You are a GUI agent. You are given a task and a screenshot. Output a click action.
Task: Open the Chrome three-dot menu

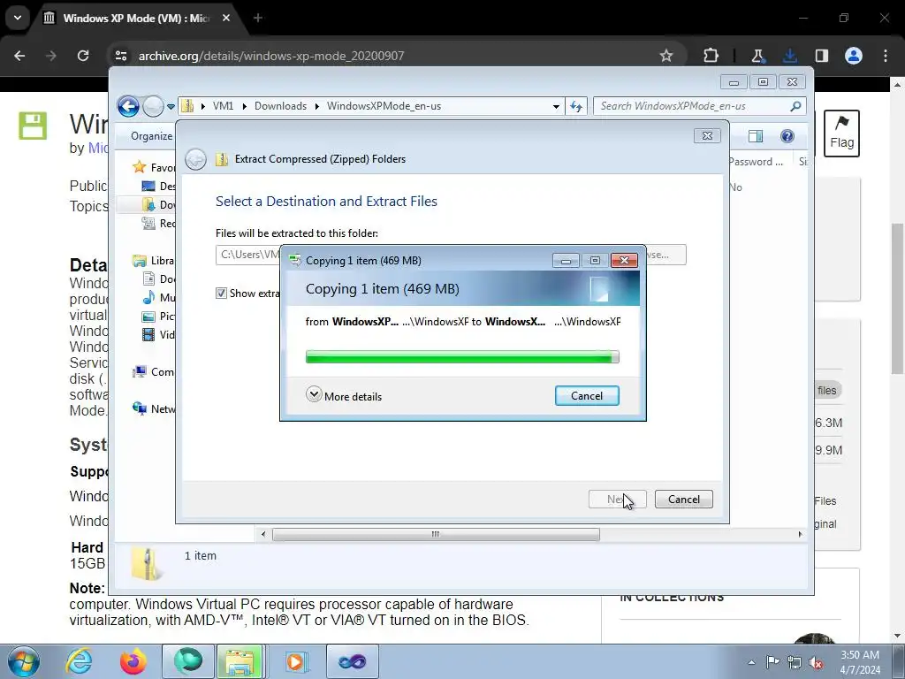[886, 56]
